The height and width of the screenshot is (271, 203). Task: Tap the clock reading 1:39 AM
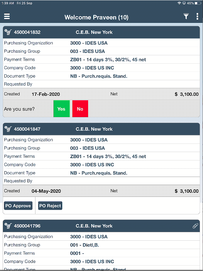(8, 3)
